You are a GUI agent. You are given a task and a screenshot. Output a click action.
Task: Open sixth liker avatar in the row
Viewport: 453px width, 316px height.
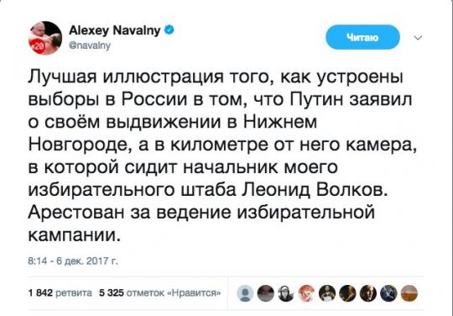click(347, 293)
